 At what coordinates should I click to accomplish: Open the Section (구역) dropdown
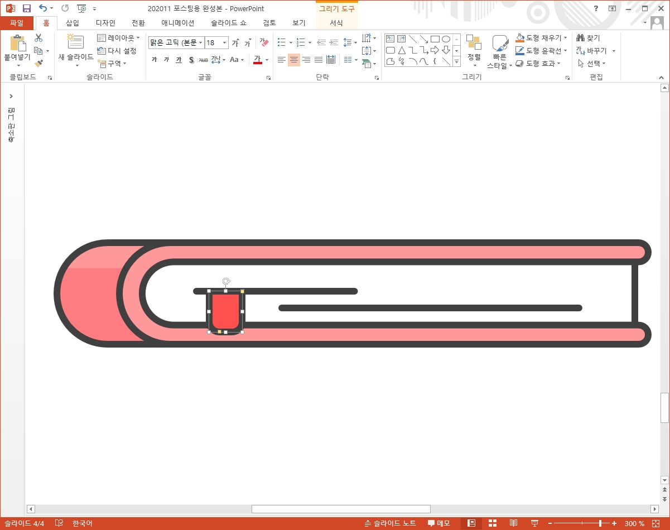pos(112,64)
